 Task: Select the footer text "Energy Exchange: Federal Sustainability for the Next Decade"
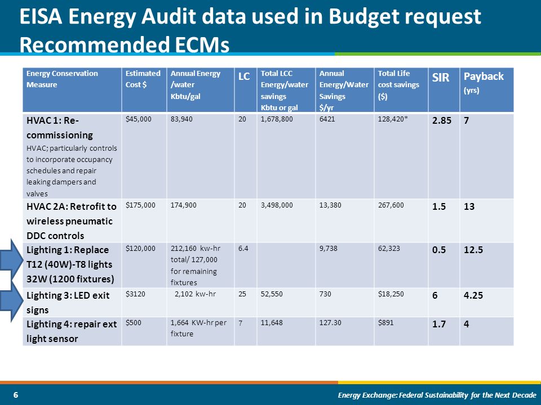(437, 395)
